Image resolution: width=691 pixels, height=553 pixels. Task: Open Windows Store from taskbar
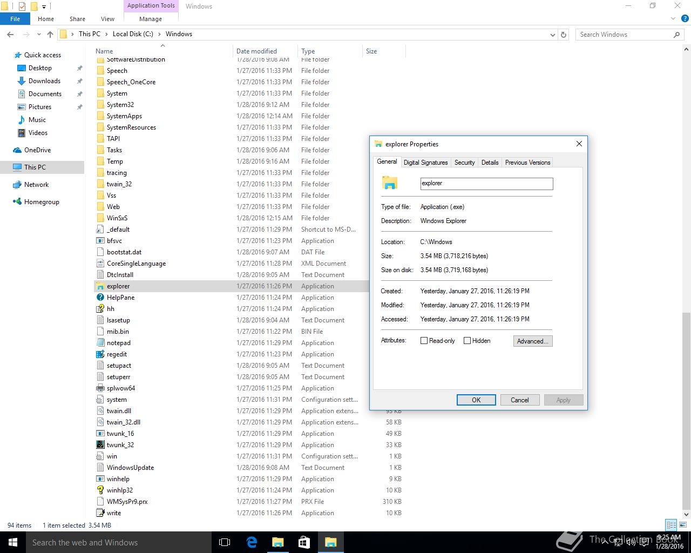point(304,542)
